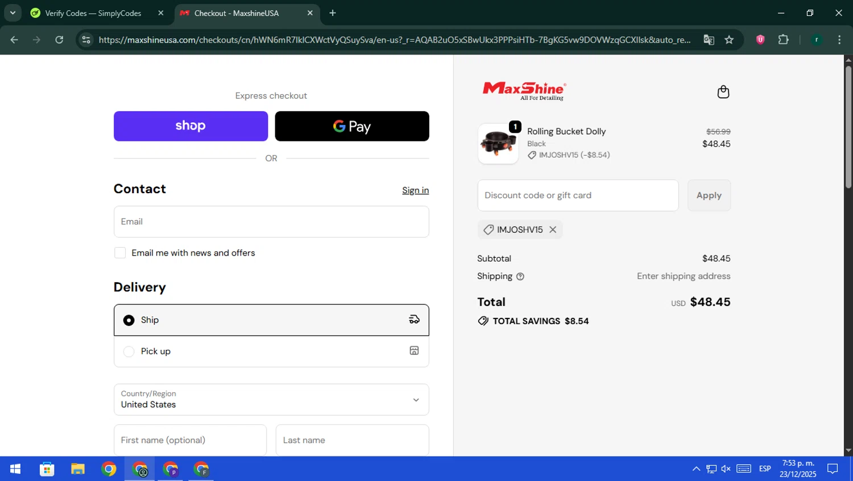The width and height of the screenshot is (853, 481).
Task: Pay with the Google Pay button
Action: click(352, 126)
